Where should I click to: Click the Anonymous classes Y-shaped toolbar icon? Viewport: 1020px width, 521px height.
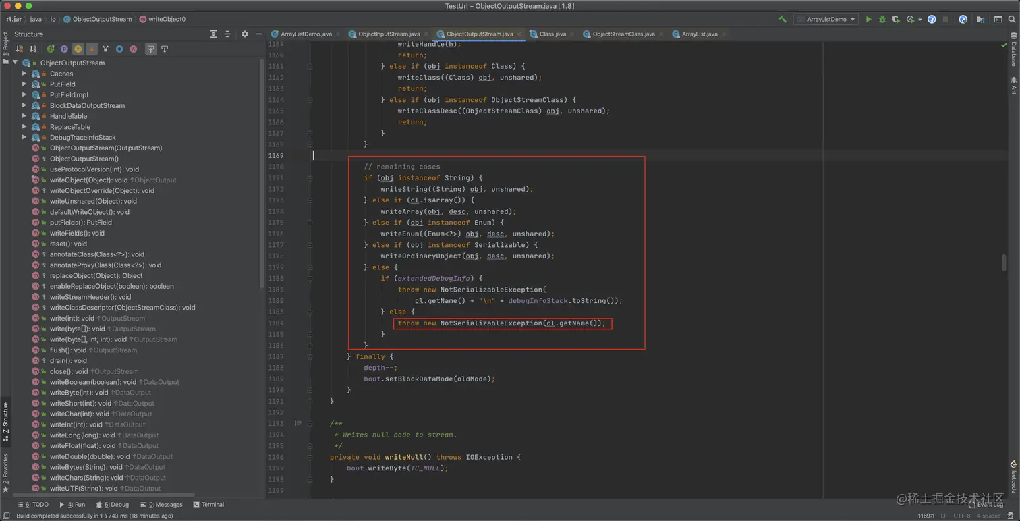[105, 49]
